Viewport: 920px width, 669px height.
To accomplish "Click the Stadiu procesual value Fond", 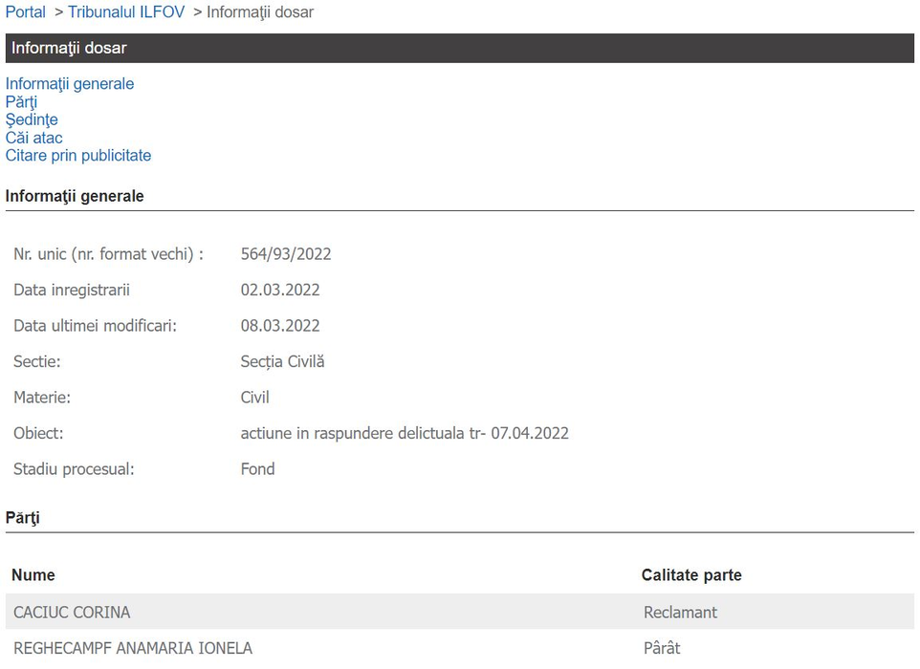I will click(x=257, y=469).
